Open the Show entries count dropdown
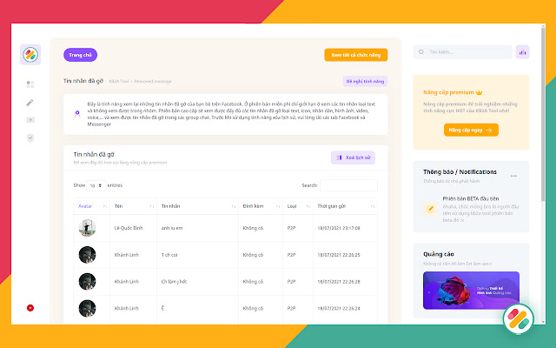This screenshot has height=348, width=556. click(96, 185)
